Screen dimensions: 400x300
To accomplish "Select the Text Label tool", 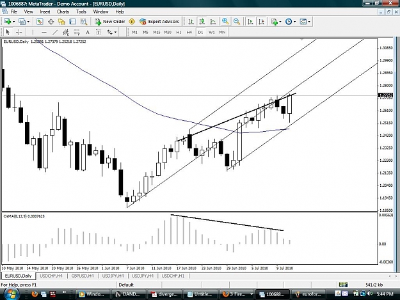I will 99,32.
